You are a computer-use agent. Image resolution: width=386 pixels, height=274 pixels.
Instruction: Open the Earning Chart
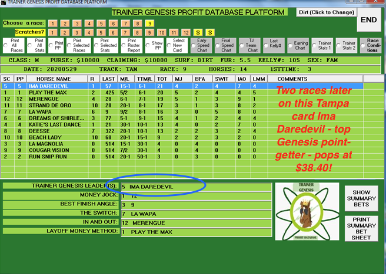(298, 45)
